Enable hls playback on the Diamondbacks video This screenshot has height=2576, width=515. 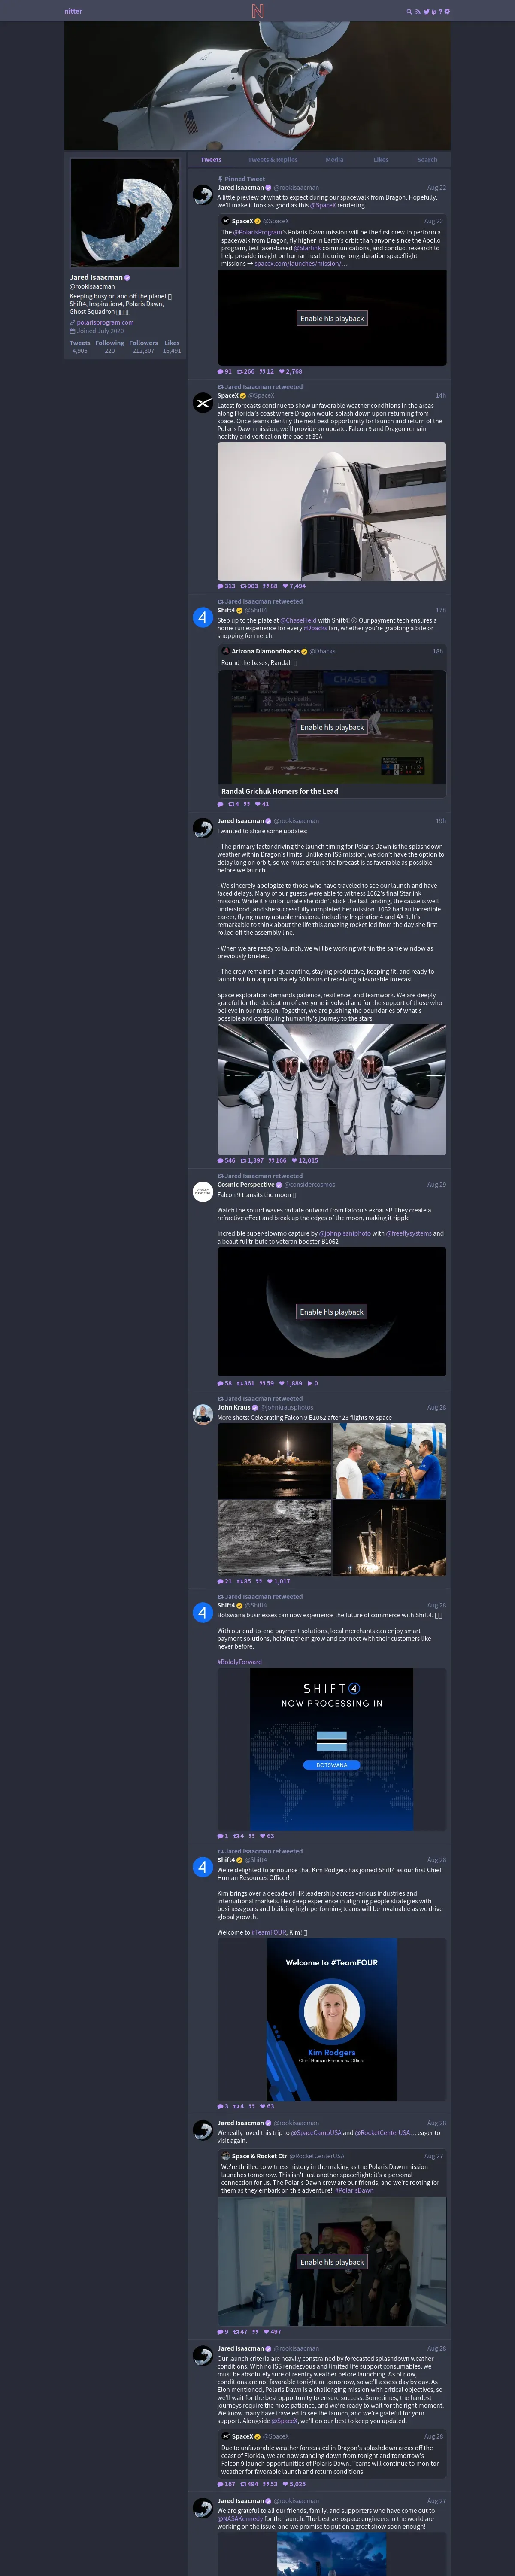[x=332, y=727]
